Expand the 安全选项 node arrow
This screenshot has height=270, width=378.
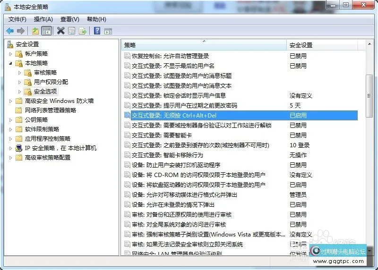coord(20,92)
